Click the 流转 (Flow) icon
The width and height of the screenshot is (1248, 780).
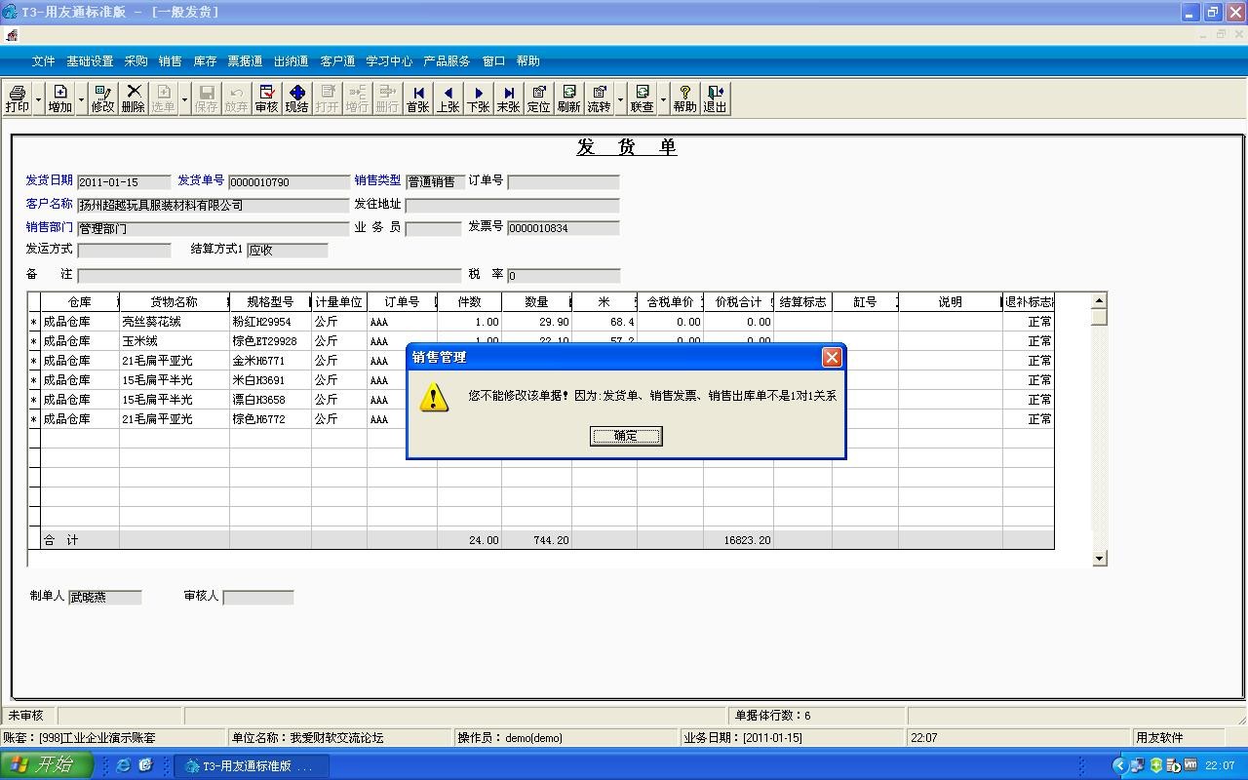pos(598,97)
